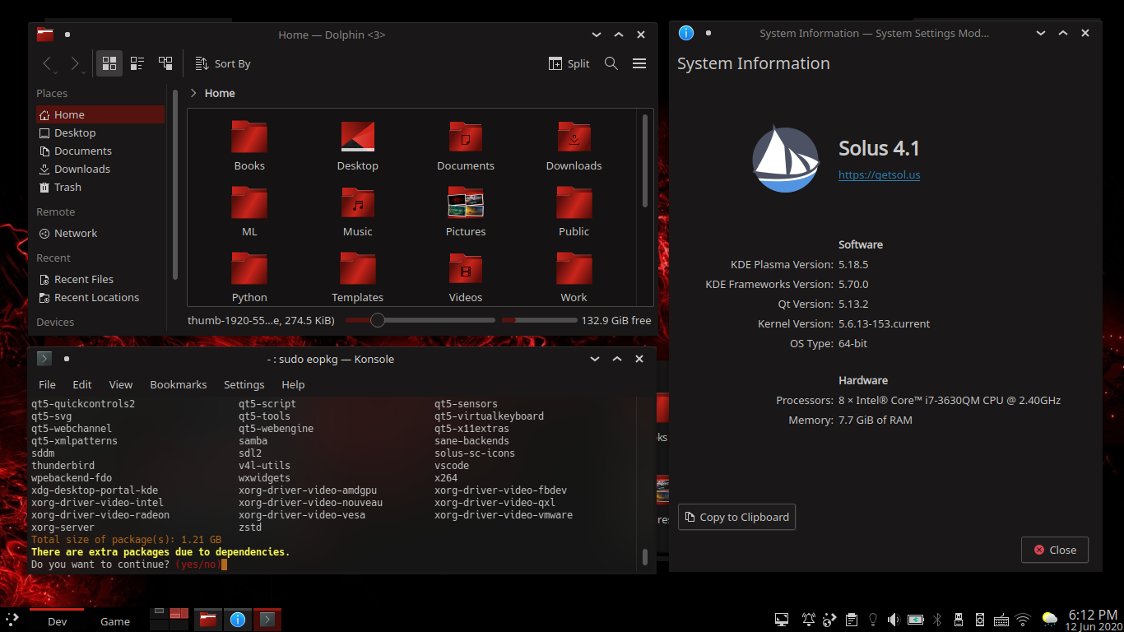
Task: Select the Videos folder icon
Action: point(466,268)
